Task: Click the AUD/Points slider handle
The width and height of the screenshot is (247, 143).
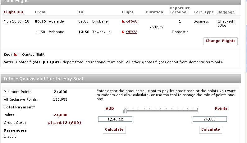Action: 125,111
